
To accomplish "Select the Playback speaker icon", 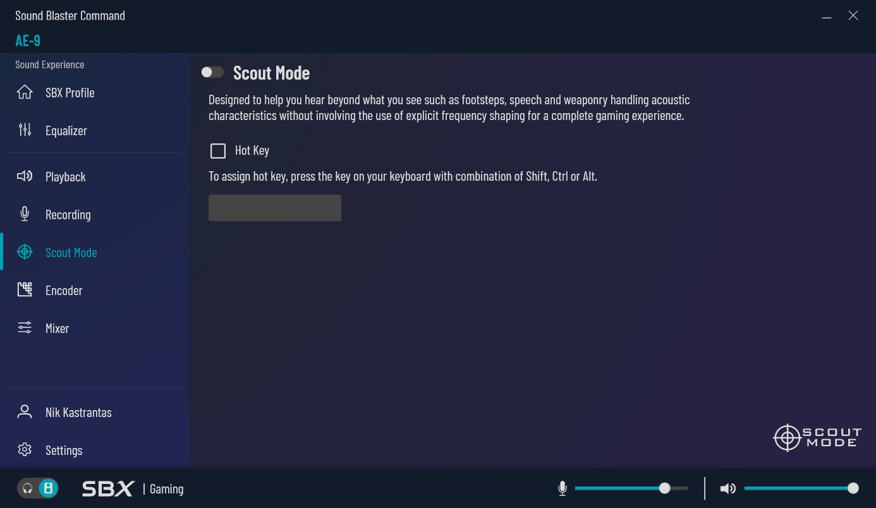I will pos(25,176).
